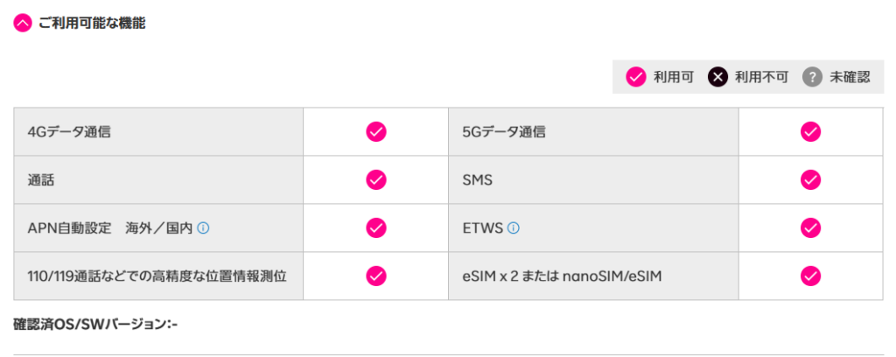This screenshot has width=896, height=357.
Task: Click the ご利用可能な機能 heading text
Action: point(92,24)
